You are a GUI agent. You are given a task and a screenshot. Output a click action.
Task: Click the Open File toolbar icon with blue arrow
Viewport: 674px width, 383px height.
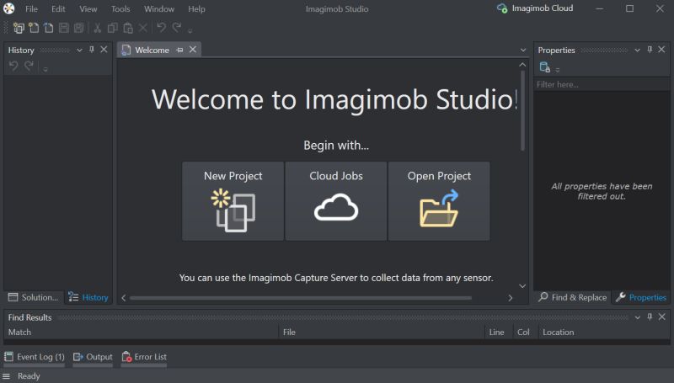tap(49, 28)
